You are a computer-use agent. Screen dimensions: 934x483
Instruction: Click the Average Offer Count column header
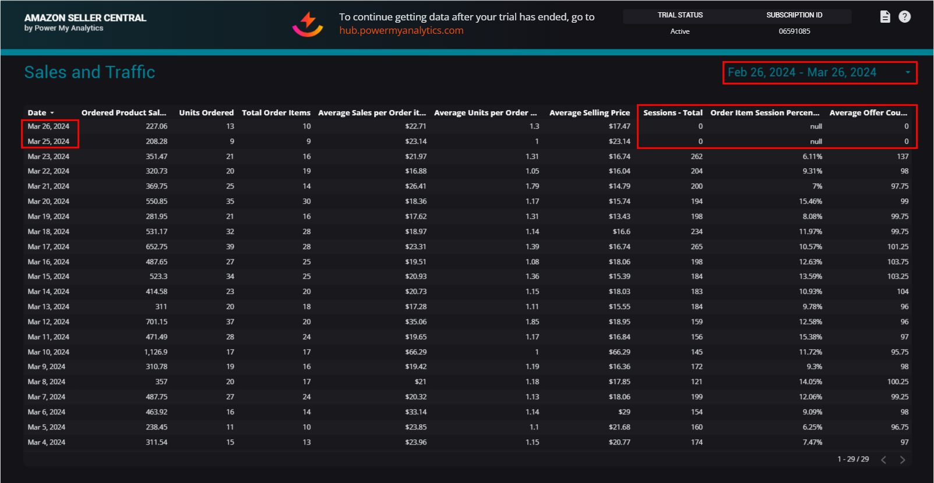pos(868,113)
